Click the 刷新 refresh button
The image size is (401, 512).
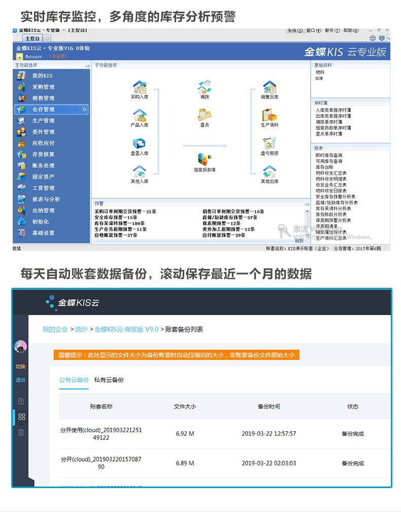point(299,240)
